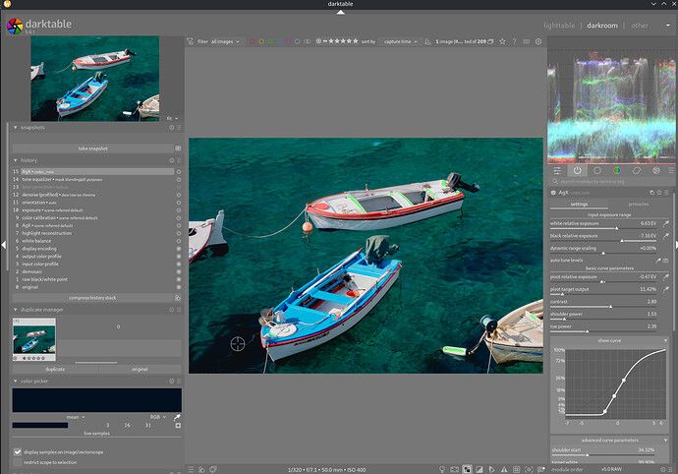Toggle raw overexposed indication
The image size is (678, 474).
(x=467, y=469)
